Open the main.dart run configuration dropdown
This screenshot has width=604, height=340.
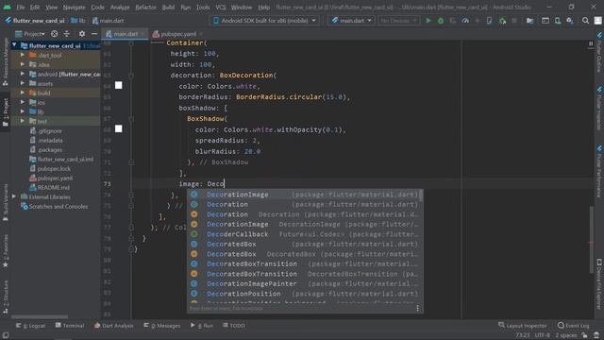pyautogui.click(x=351, y=21)
